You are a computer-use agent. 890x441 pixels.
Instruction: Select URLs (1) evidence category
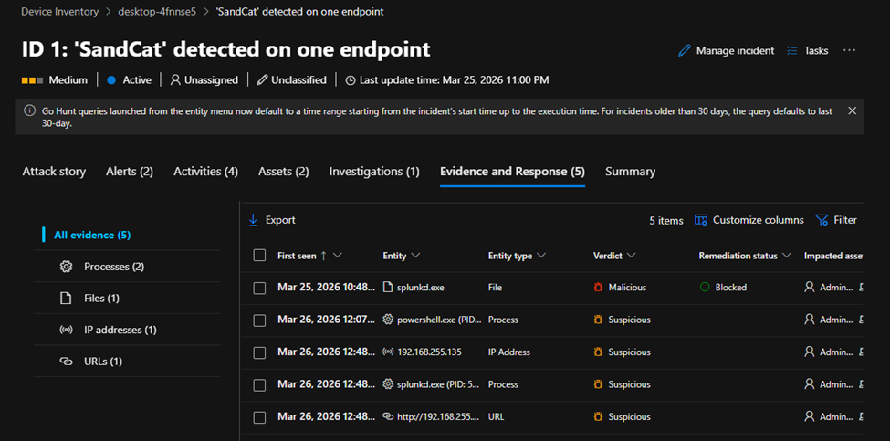coord(66,362)
